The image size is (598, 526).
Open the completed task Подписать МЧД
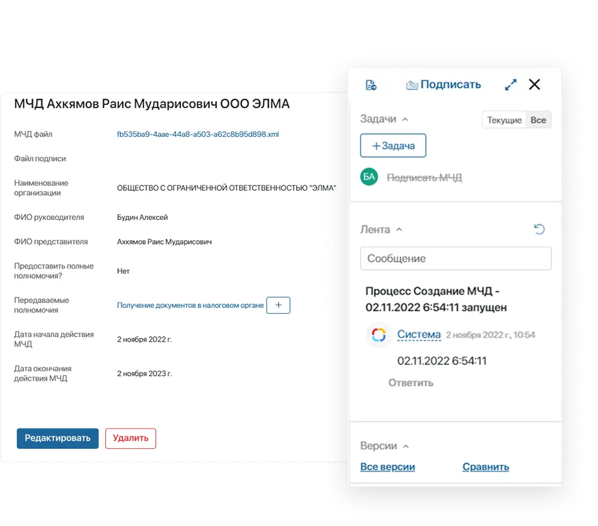click(x=424, y=178)
